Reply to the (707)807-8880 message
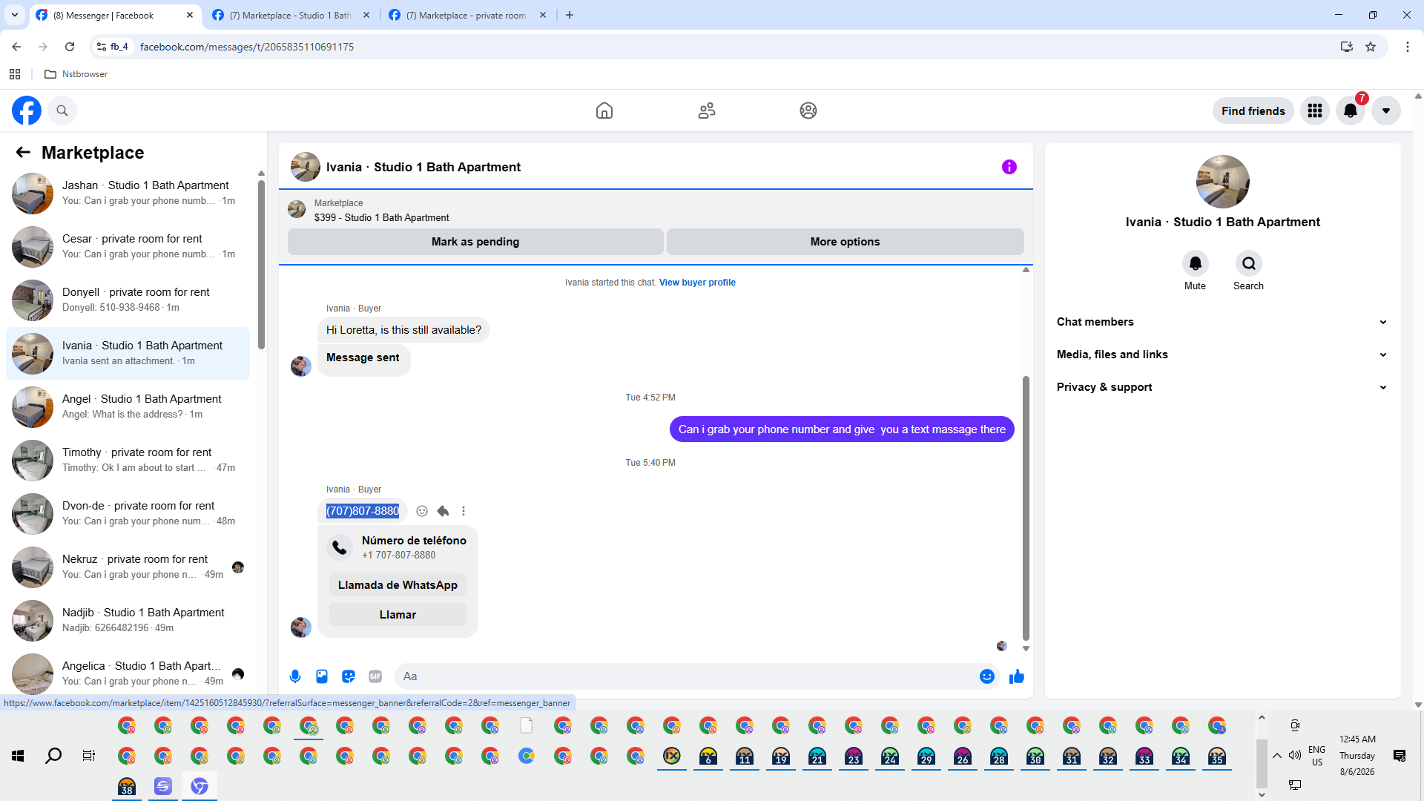 pyautogui.click(x=443, y=511)
